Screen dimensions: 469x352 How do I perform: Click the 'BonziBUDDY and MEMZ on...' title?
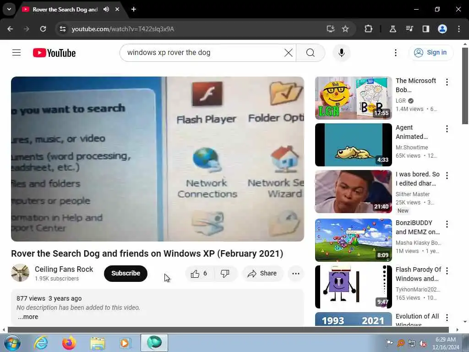[x=418, y=227]
